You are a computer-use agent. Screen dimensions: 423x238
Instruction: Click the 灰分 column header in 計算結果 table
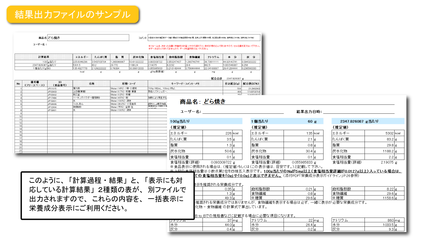pos(251,57)
